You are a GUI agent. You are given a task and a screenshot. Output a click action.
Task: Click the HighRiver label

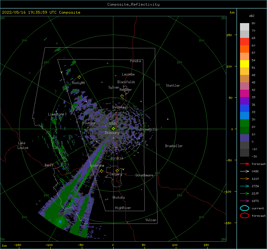(123, 208)
